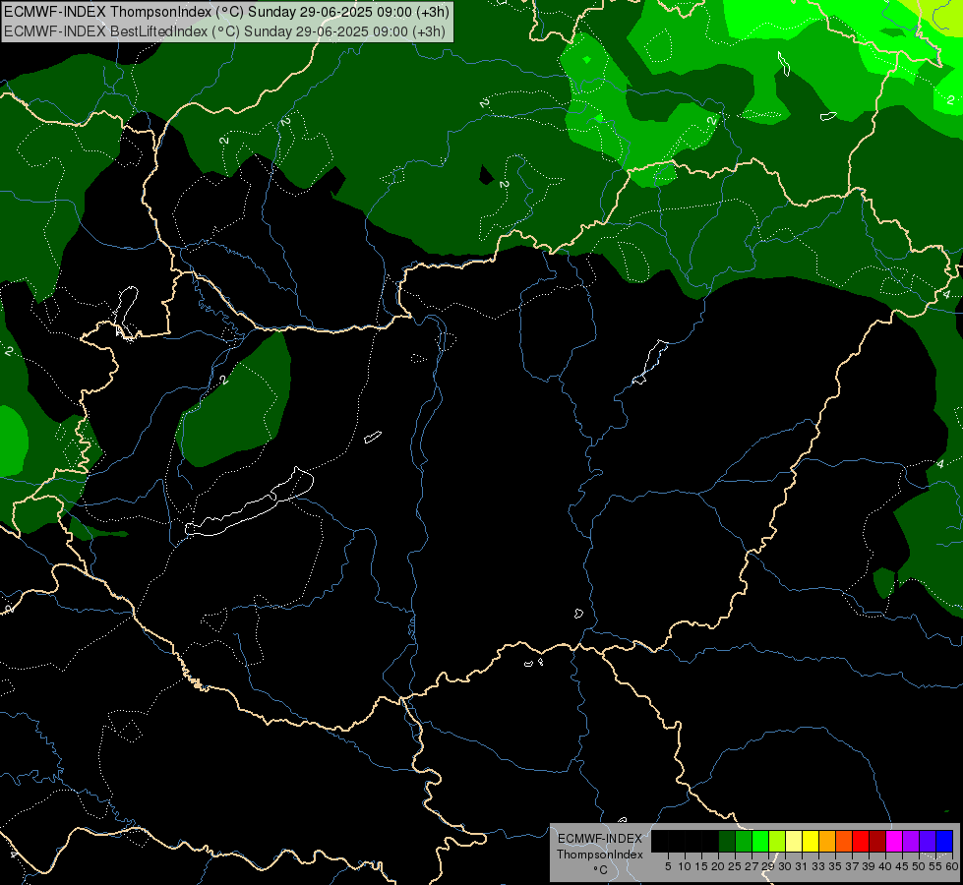Click the BestLiftedIndex title line
Screen dimensions: 963x885
coord(224,31)
